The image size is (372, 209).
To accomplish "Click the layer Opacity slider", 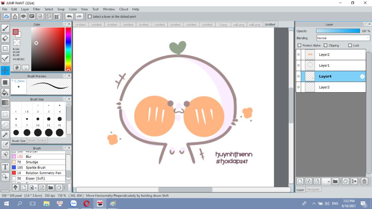I will click(x=338, y=31).
